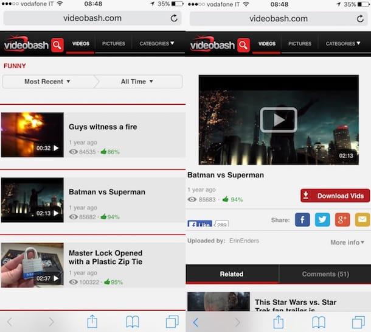Expand the More info section

[347, 242]
